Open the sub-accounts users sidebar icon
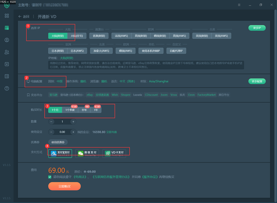 [x=7, y=52]
